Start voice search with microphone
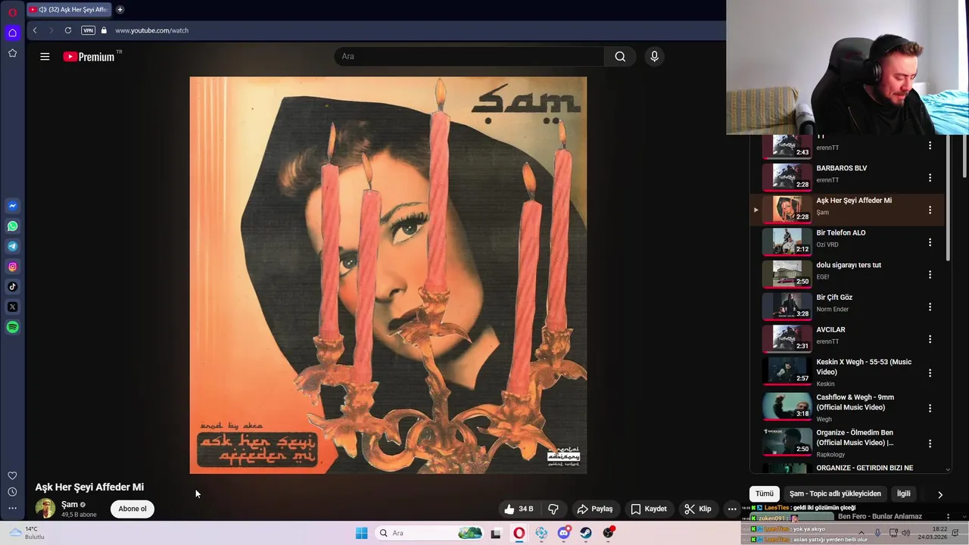The height and width of the screenshot is (545, 969). tap(655, 56)
